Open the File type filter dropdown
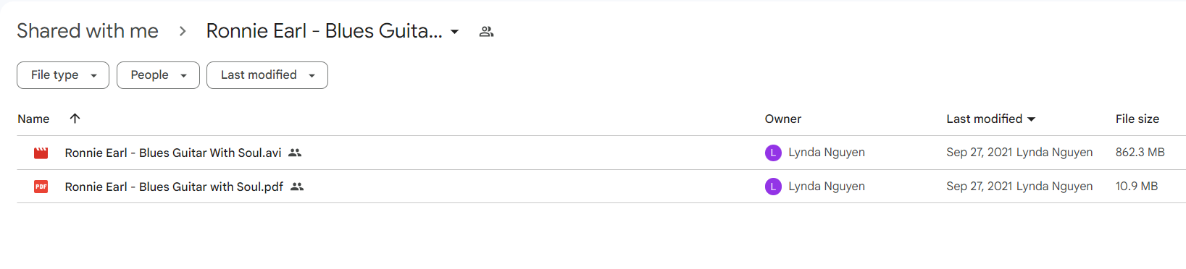 pyautogui.click(x=63, y=75)
